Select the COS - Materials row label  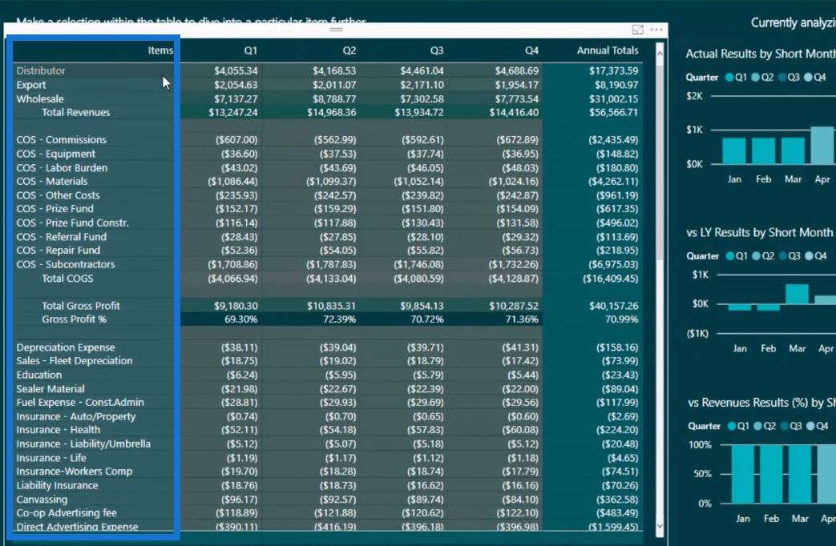[52, 181]
